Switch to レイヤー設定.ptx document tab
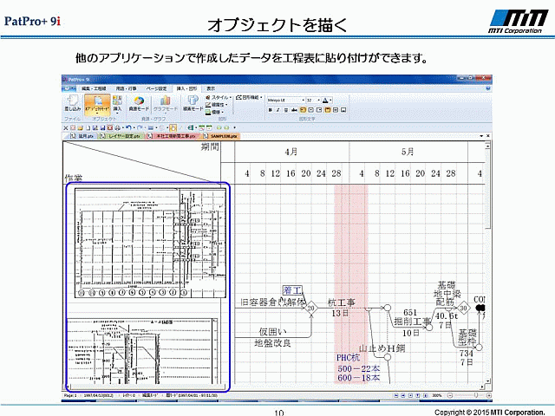 click(121, 136)
